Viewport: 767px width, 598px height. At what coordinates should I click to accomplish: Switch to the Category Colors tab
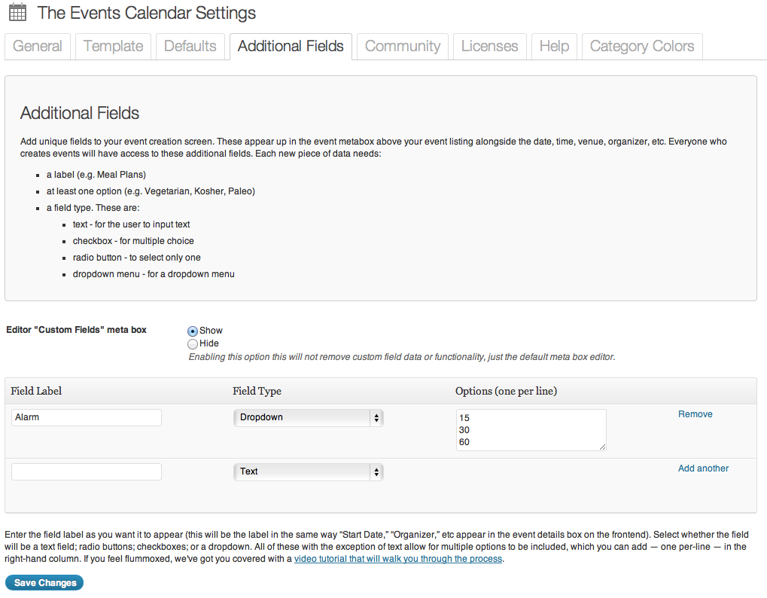(642, 47)
